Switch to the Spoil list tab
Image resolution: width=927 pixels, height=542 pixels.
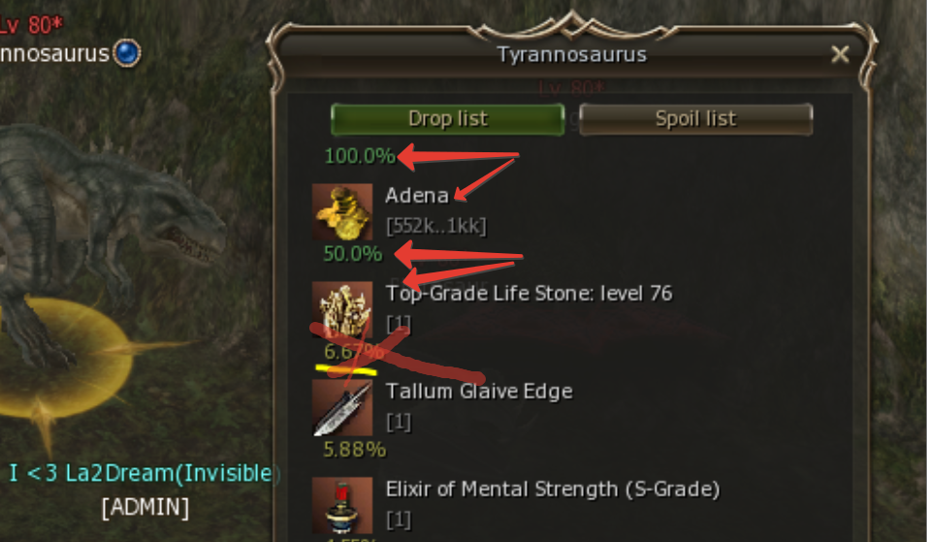pyautogui.click(x=696, y=119)
